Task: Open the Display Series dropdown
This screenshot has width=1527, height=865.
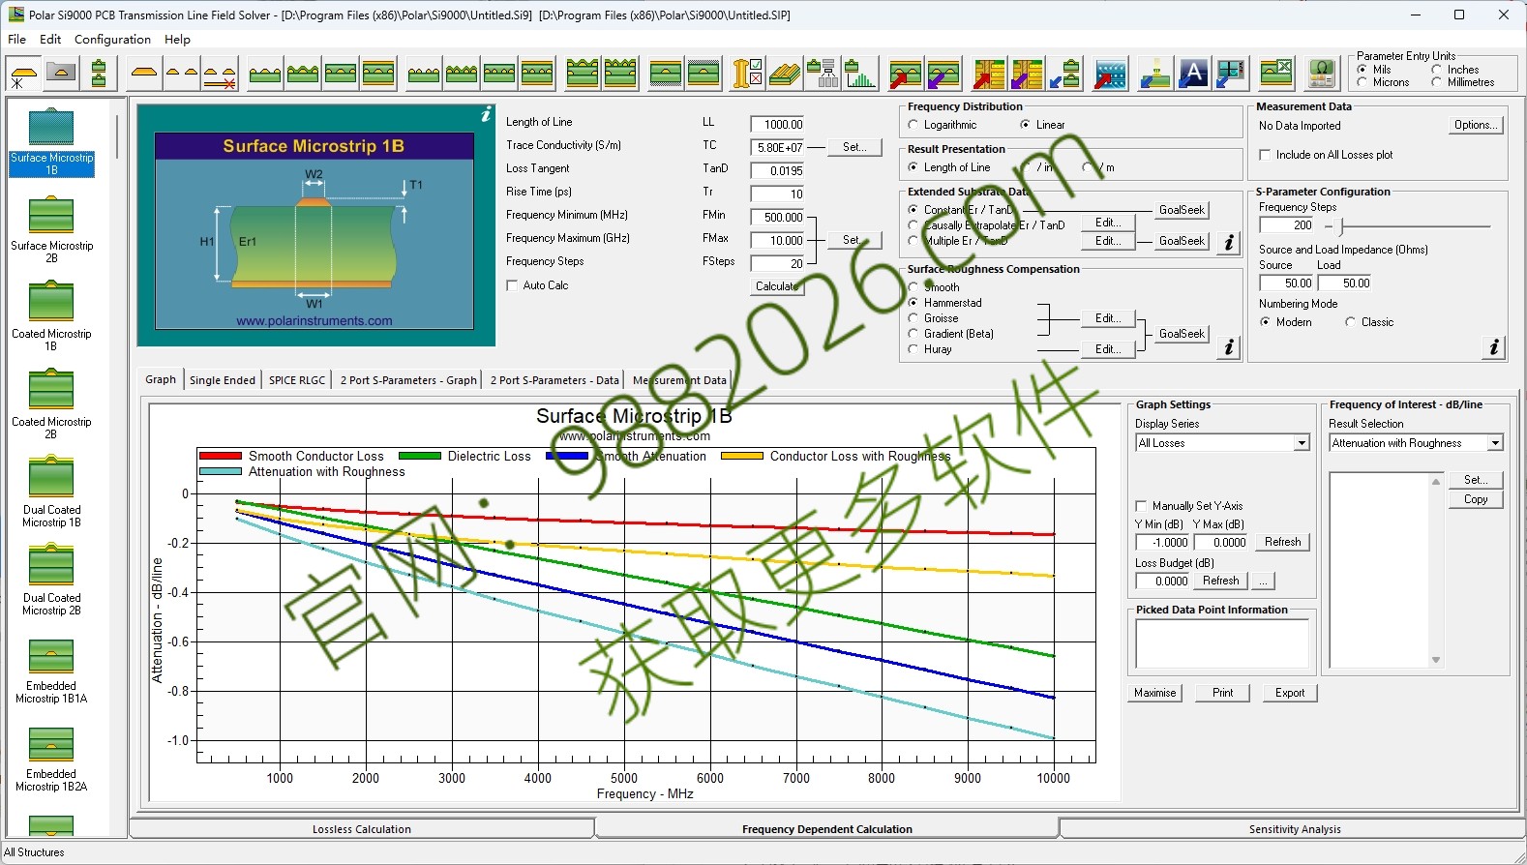Action: coord(1302,443)
